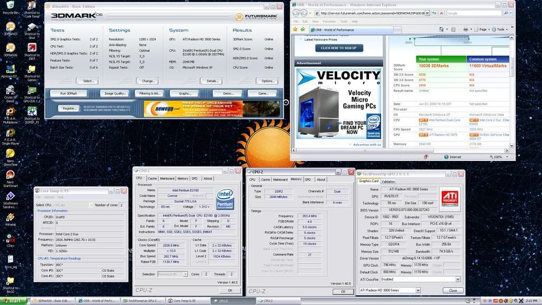Refresh the page in Internet Explorer
Image resolution: width=542 pixels, height=305 pixels.
click(x=434, y=13)
